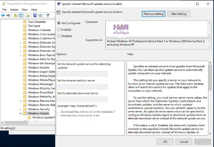
Task: Click the Windows Messenger folder icon
Action: pyautogui.click(x=25, y=84)
